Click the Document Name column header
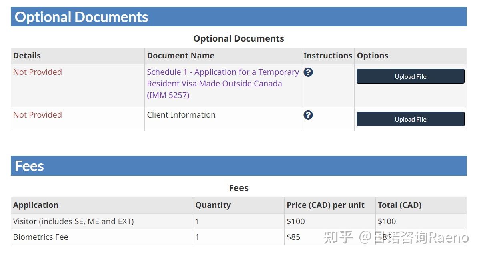481x257 pixels. click(180, 56)
